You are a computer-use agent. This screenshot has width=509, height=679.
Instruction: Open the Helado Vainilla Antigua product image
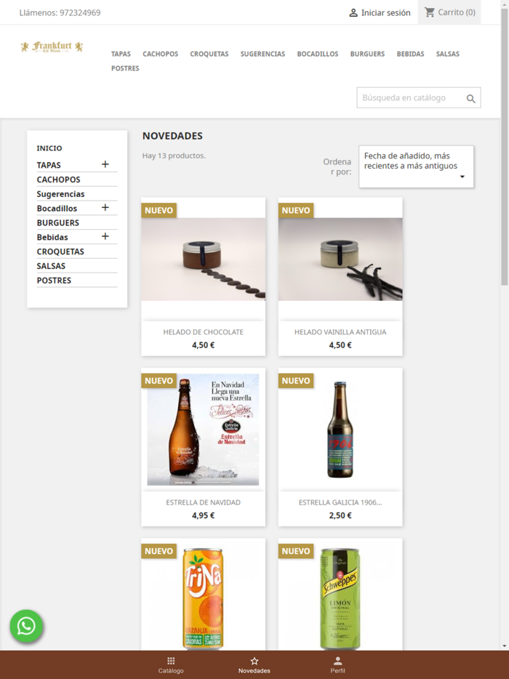(x=340, y=259)
